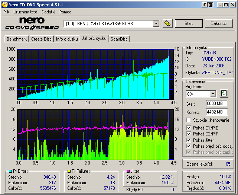Click the date 26 Jun 2006
The image size is (238, 195).
[x=213, y=66]
